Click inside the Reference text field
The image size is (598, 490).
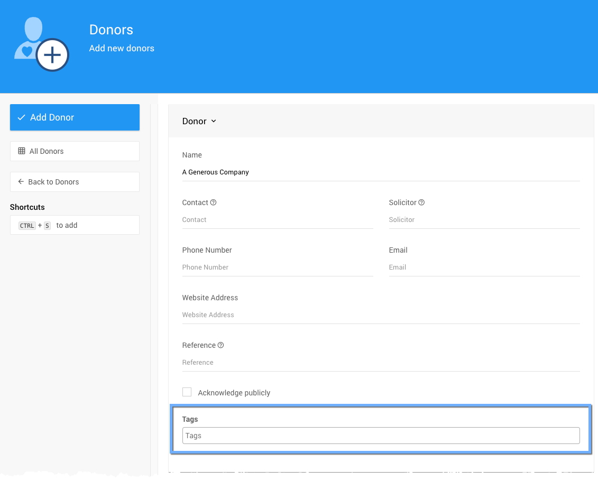click(x=381, y=363)
